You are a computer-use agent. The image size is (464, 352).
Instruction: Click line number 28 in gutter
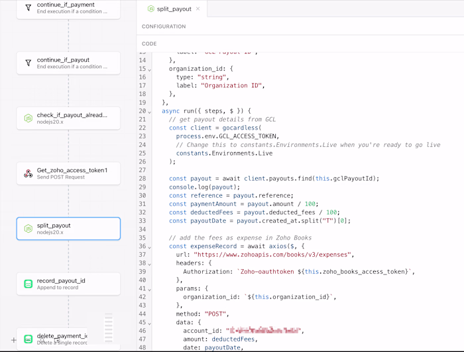pos(143,179)
